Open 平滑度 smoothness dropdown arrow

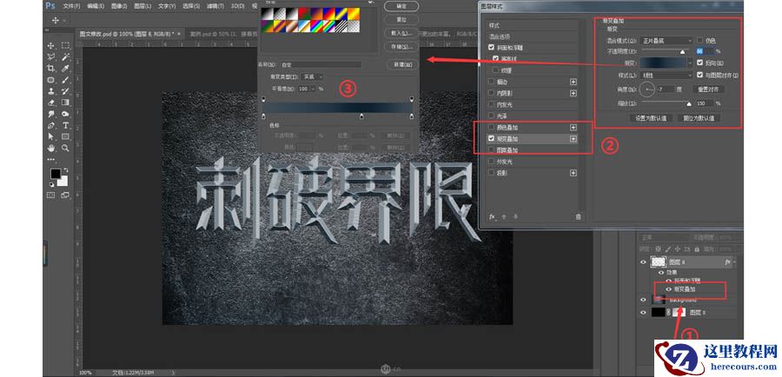(x=313, y=89)
